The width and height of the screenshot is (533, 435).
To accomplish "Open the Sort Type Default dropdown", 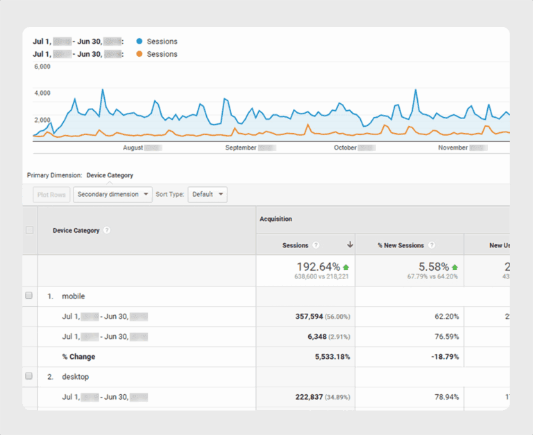I will click(x=207, y=195).
